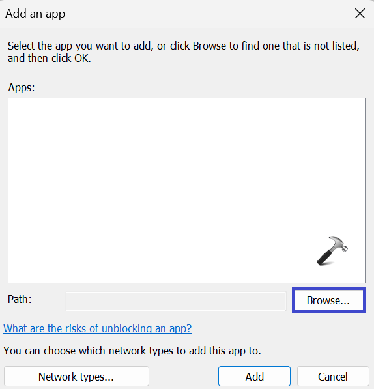This screenshot has width=374, height=389.
Task: Close the Add an app dialog
Action: coord(360,14)
